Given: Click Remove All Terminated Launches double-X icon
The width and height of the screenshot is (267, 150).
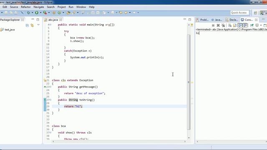Looking at the screenshot, I should click(223, 25).
